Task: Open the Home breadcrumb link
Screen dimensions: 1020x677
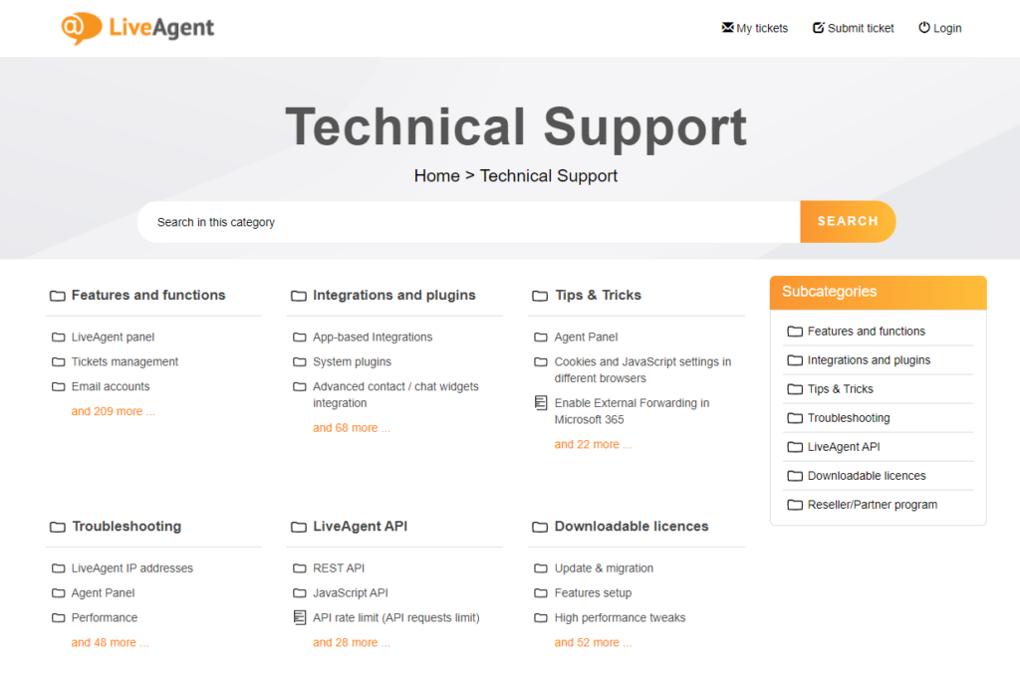Action: pyautogui.click(x=436, y=175)
